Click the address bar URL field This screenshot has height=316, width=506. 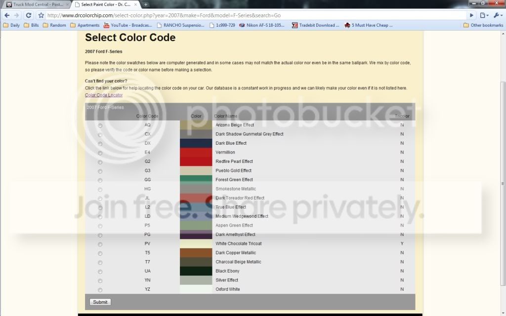click(255, 15)
